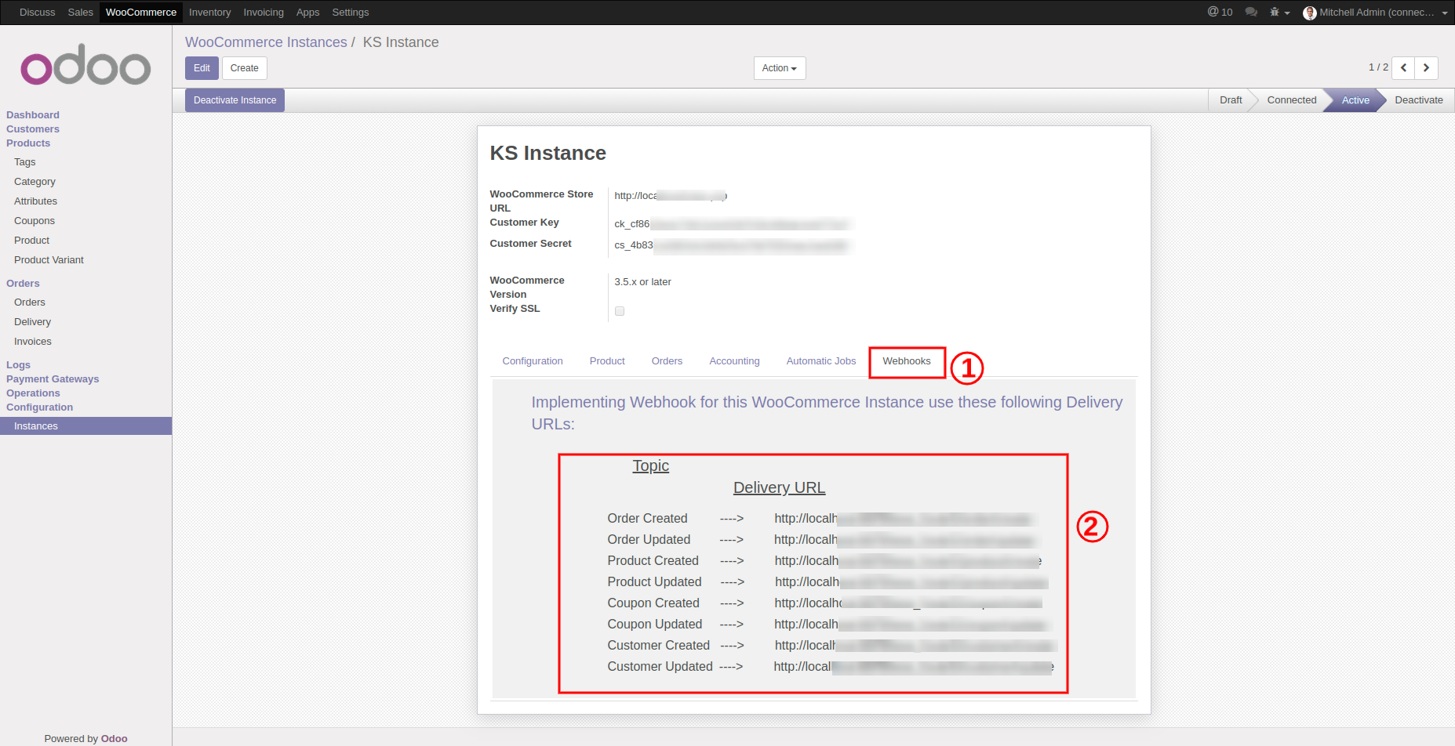Screen dimensions: 1455x746
Task: Go to previous record arrow
Action: (x=1403, y=68)
